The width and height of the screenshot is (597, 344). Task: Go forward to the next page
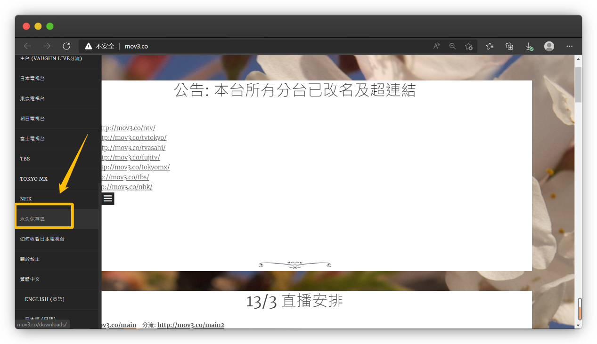47,46
